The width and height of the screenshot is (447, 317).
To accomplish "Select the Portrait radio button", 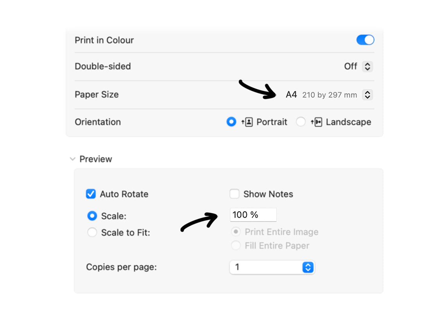I will click(231, 122).
